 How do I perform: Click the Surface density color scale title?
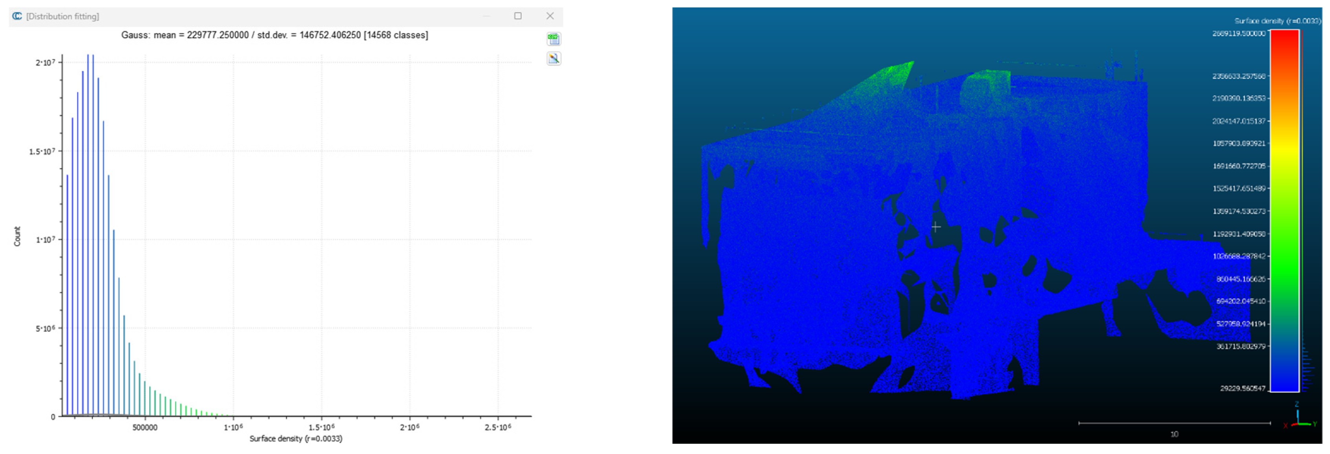coord(1277,21)
